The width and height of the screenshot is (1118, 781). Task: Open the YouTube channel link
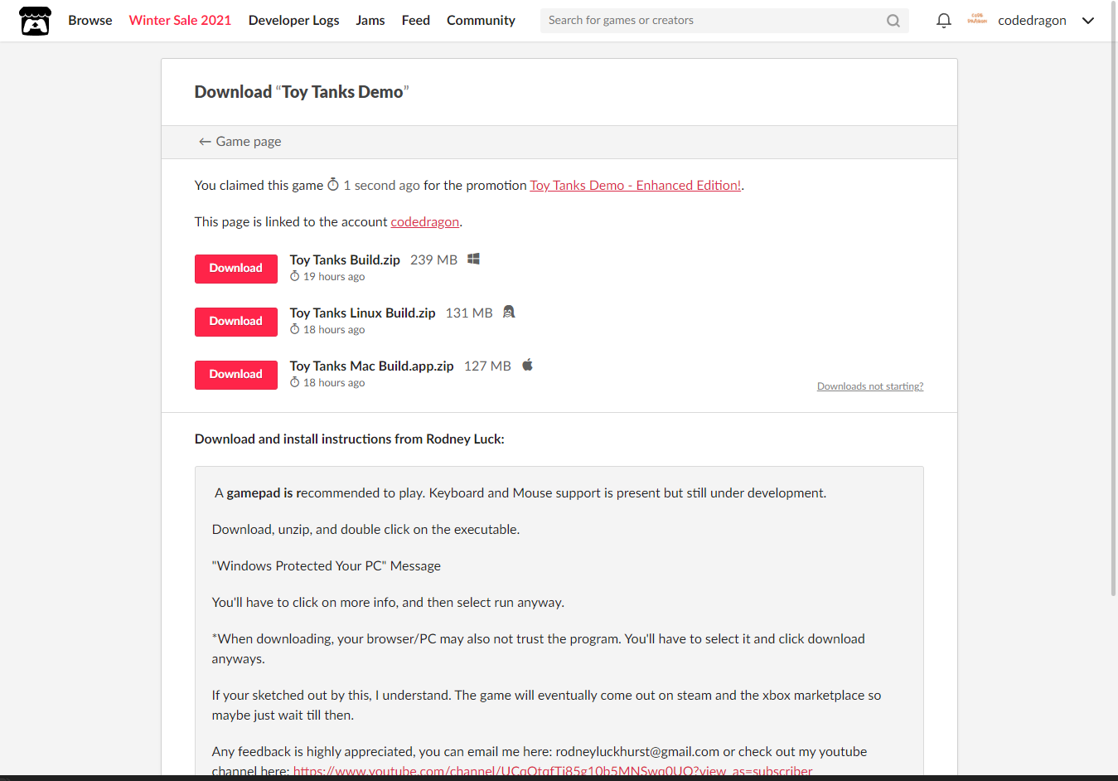click(x=553, y=771)
